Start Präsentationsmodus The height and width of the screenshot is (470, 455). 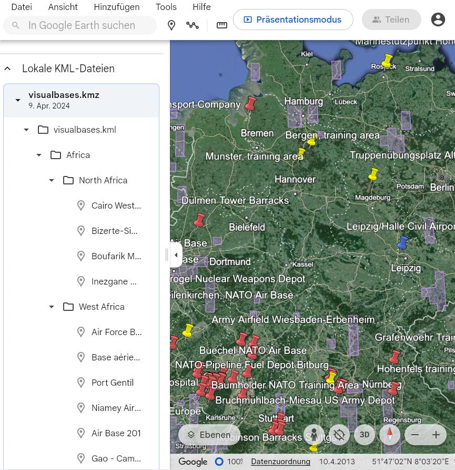pos(293,19)
